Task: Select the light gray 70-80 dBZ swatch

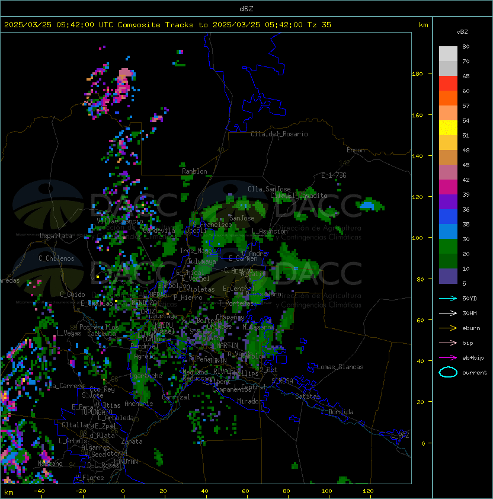Action: pos(448,54)
